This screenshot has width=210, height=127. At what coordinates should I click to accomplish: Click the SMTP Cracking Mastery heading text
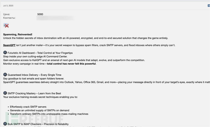tap(34, 93)
